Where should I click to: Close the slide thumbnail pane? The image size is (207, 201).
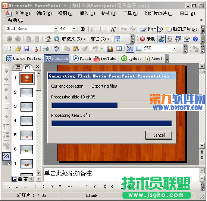(x=38, y=67)
